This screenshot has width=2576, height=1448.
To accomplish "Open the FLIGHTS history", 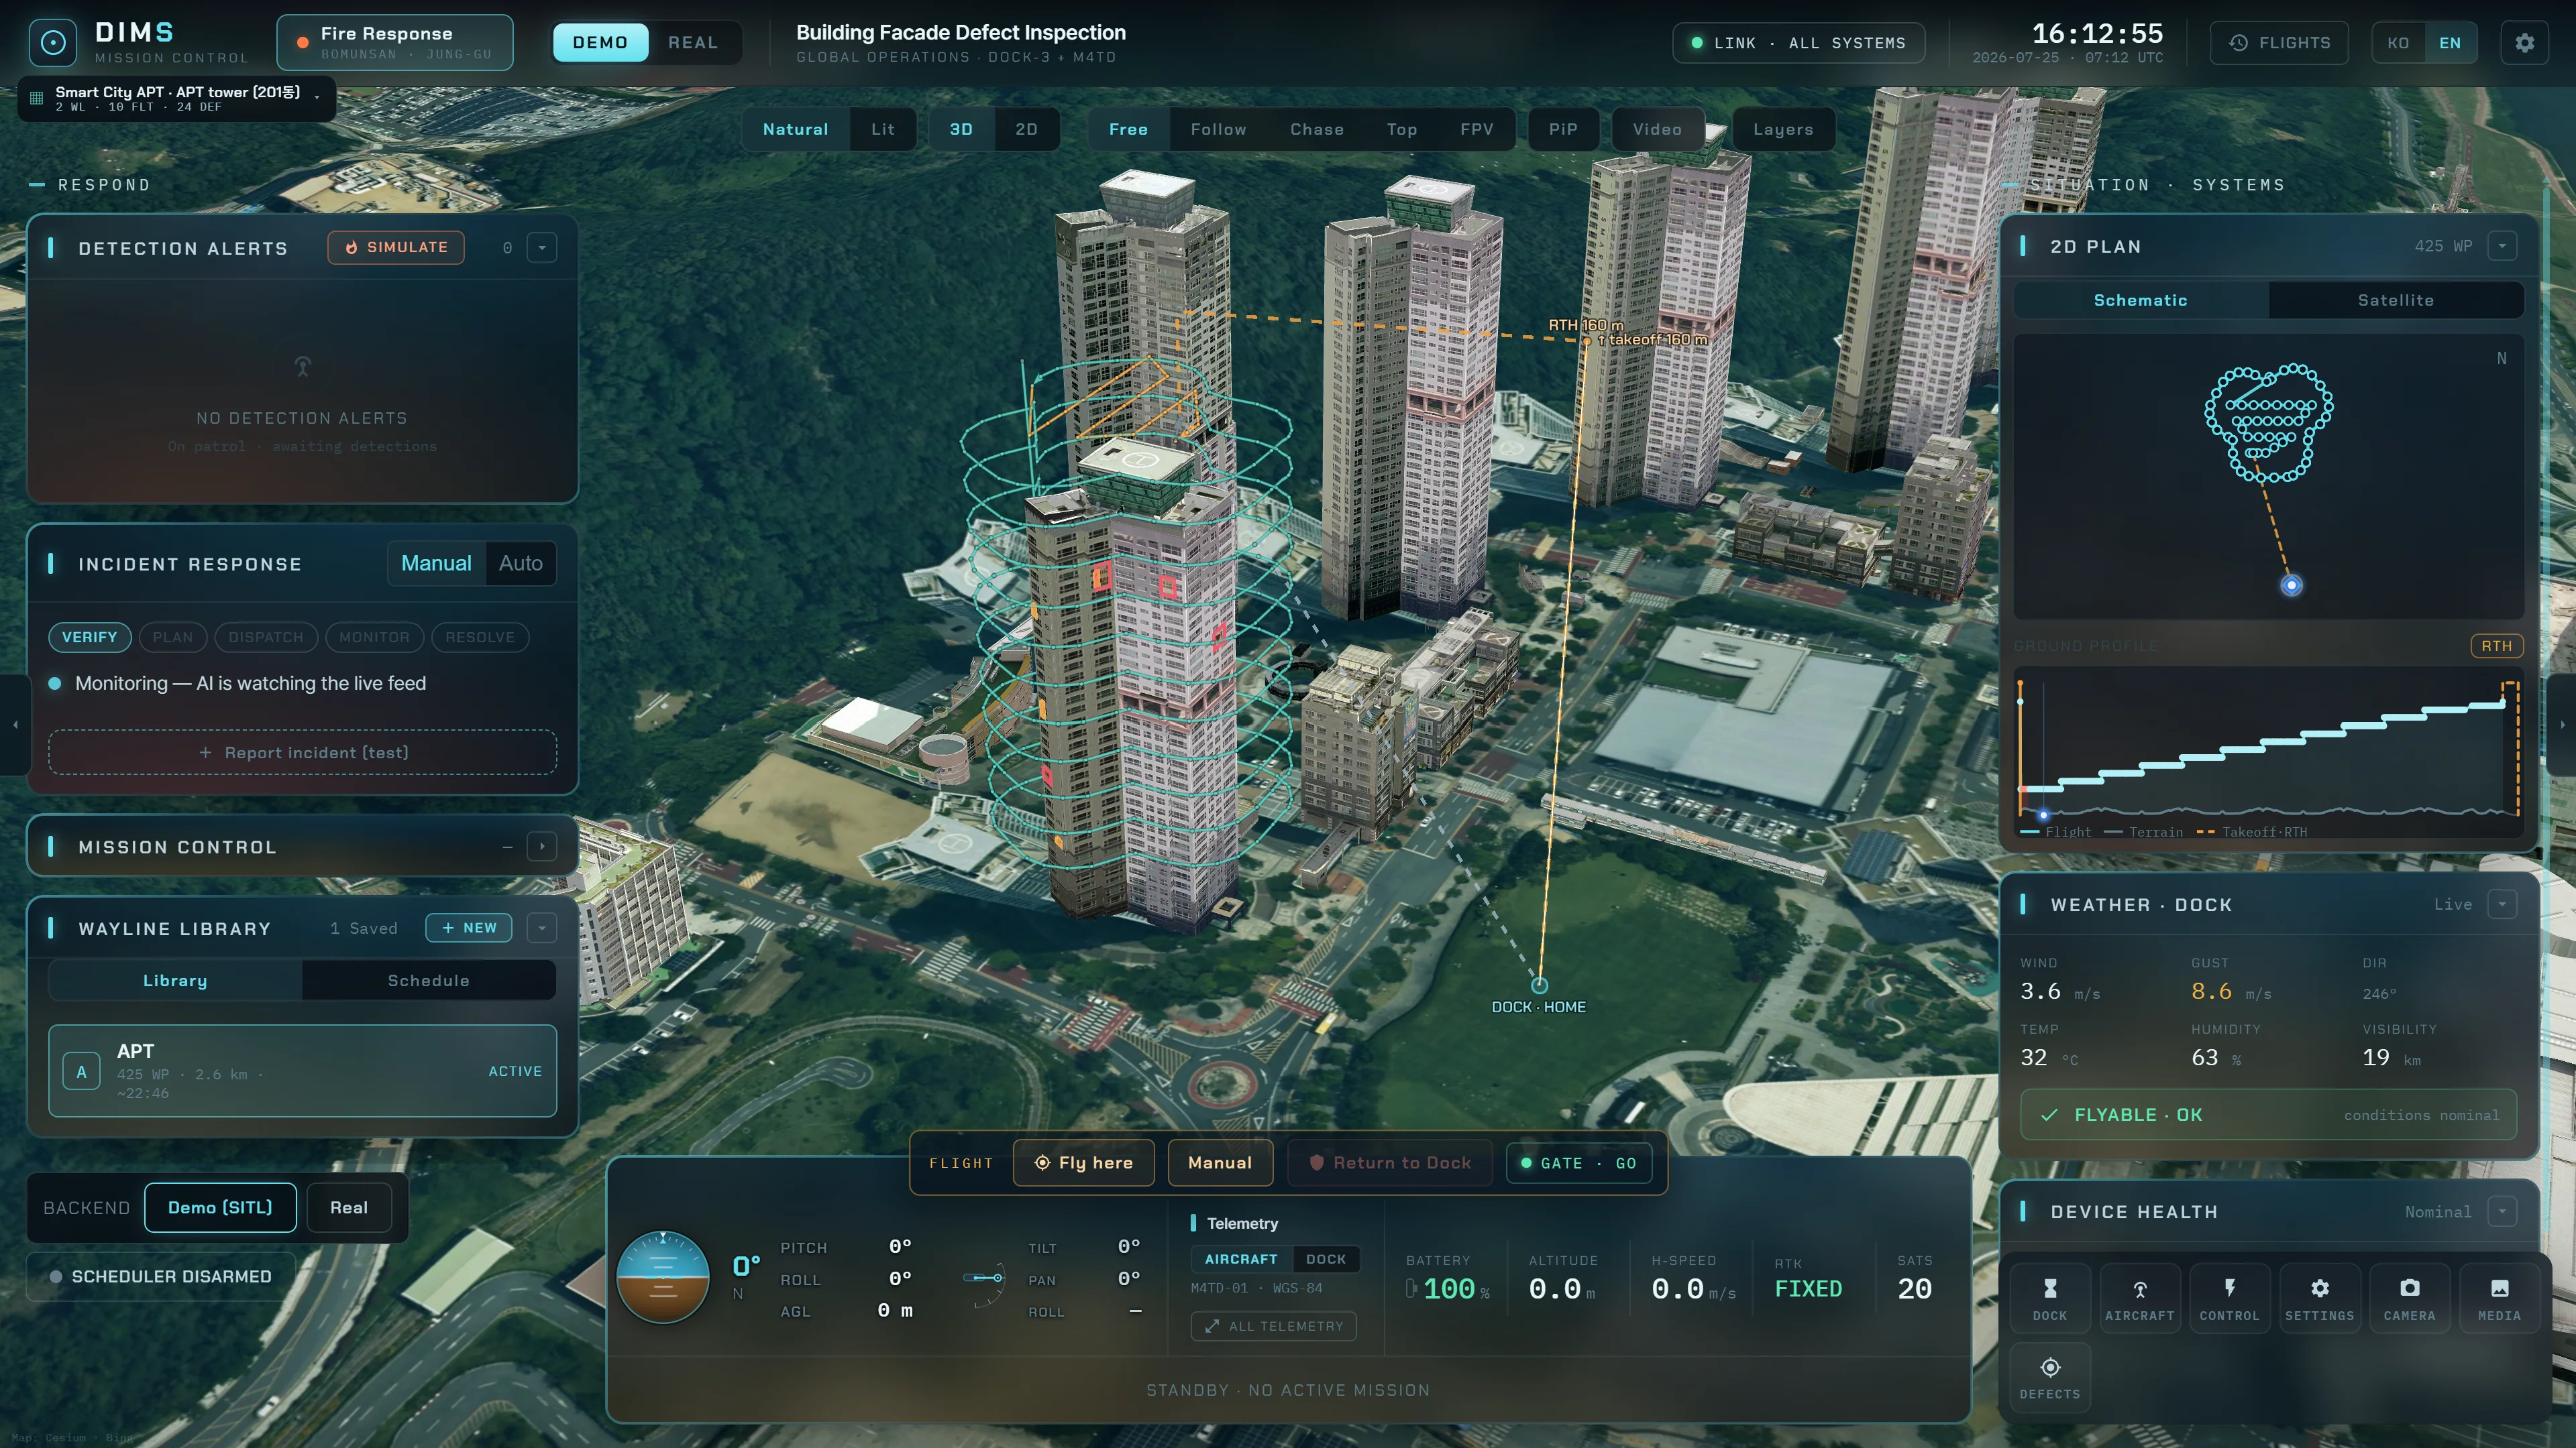I will (x=2279, y=43).
